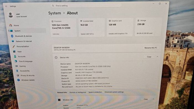Click the Privacy & security shield icon
This screenshot has width=194, height=109.
click(18, 75)
